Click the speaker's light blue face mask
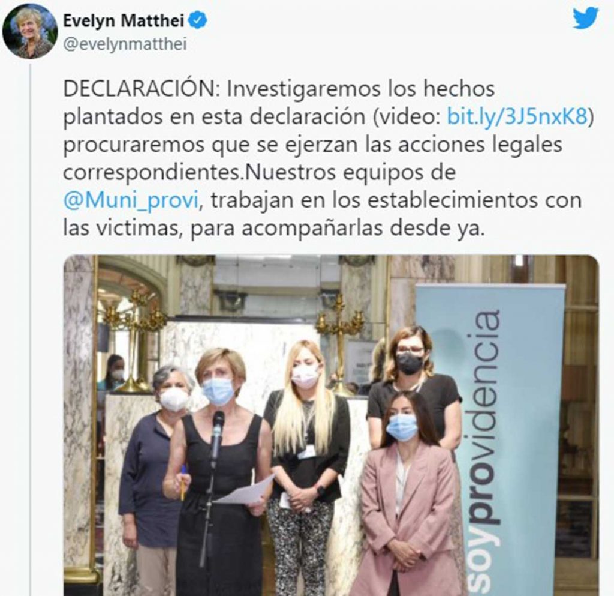This screenshot has height=596, width=614. click(218, 391)
